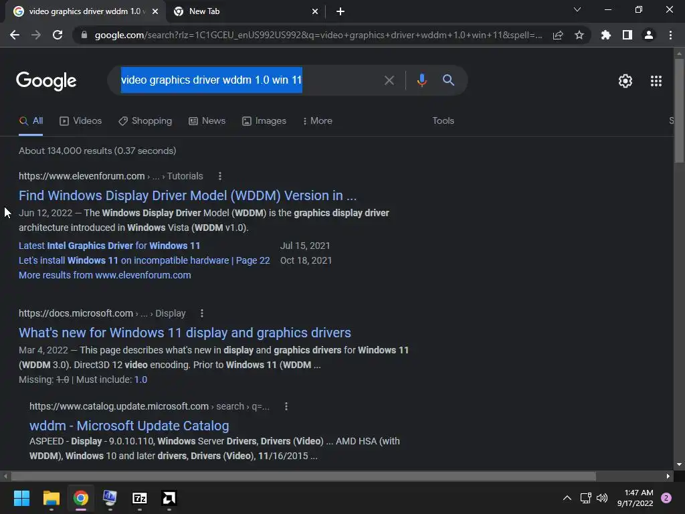Close the video graphics driver tab
Viewport: 685px width, 514px height.
tap(155, 11)
